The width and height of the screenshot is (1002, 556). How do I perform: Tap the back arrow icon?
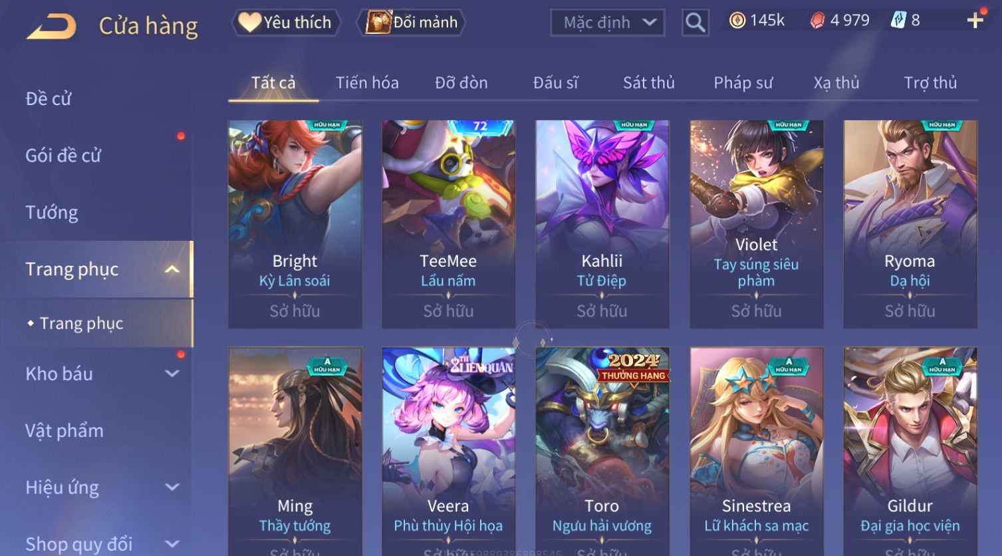pyautogui.click(x=51, y=25)
